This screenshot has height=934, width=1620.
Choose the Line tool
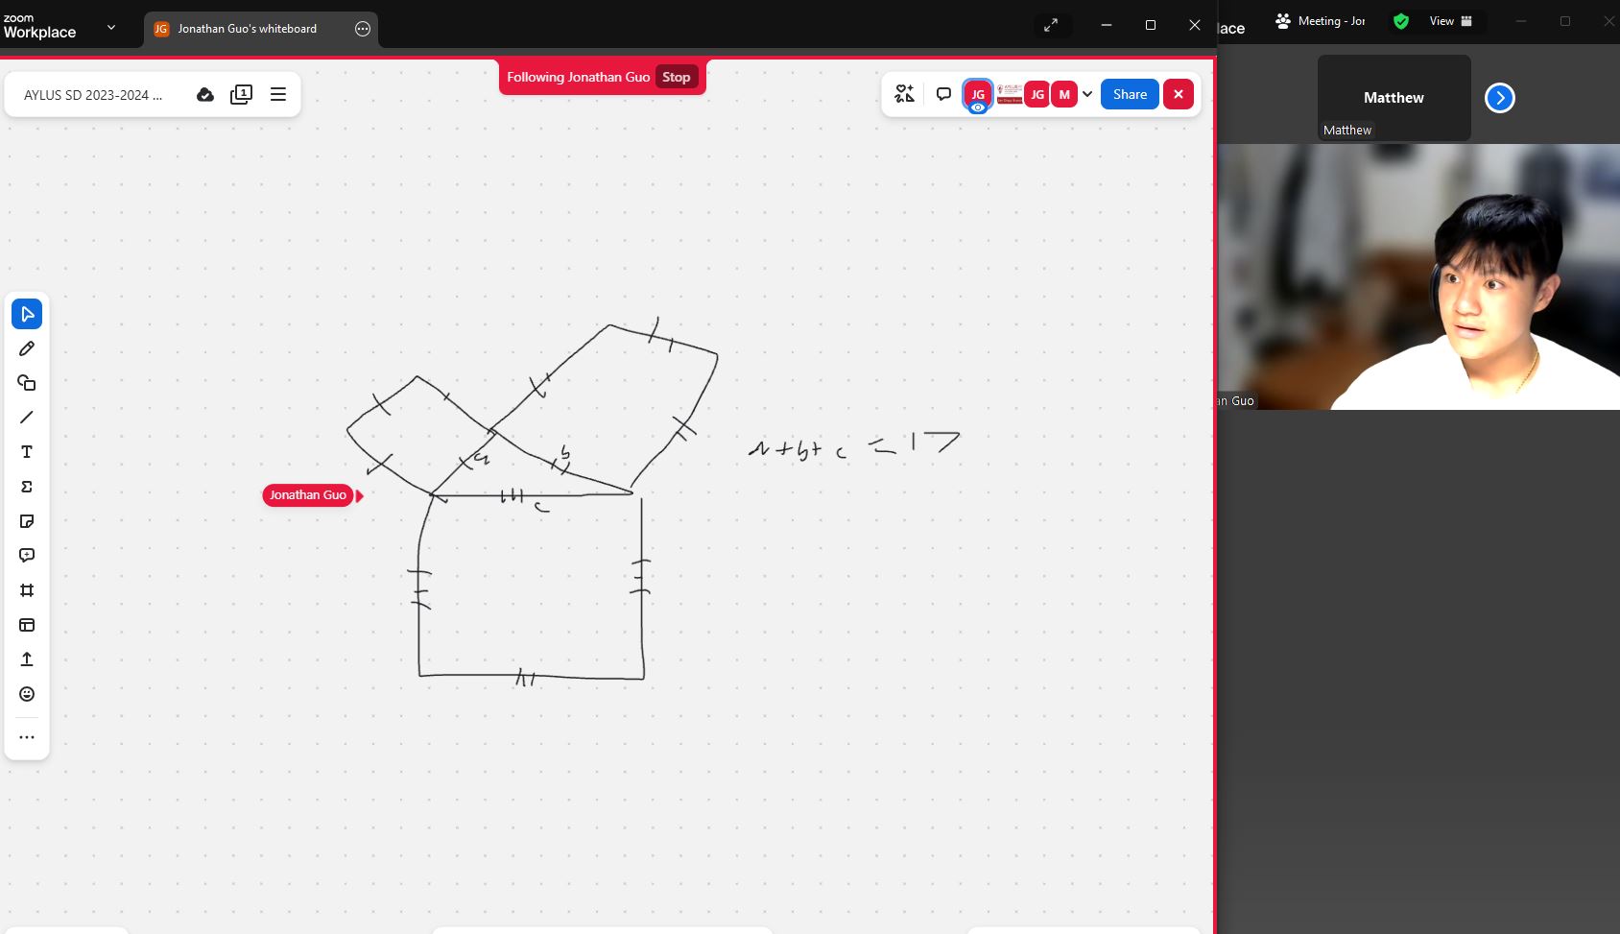[x=27, y=418]
